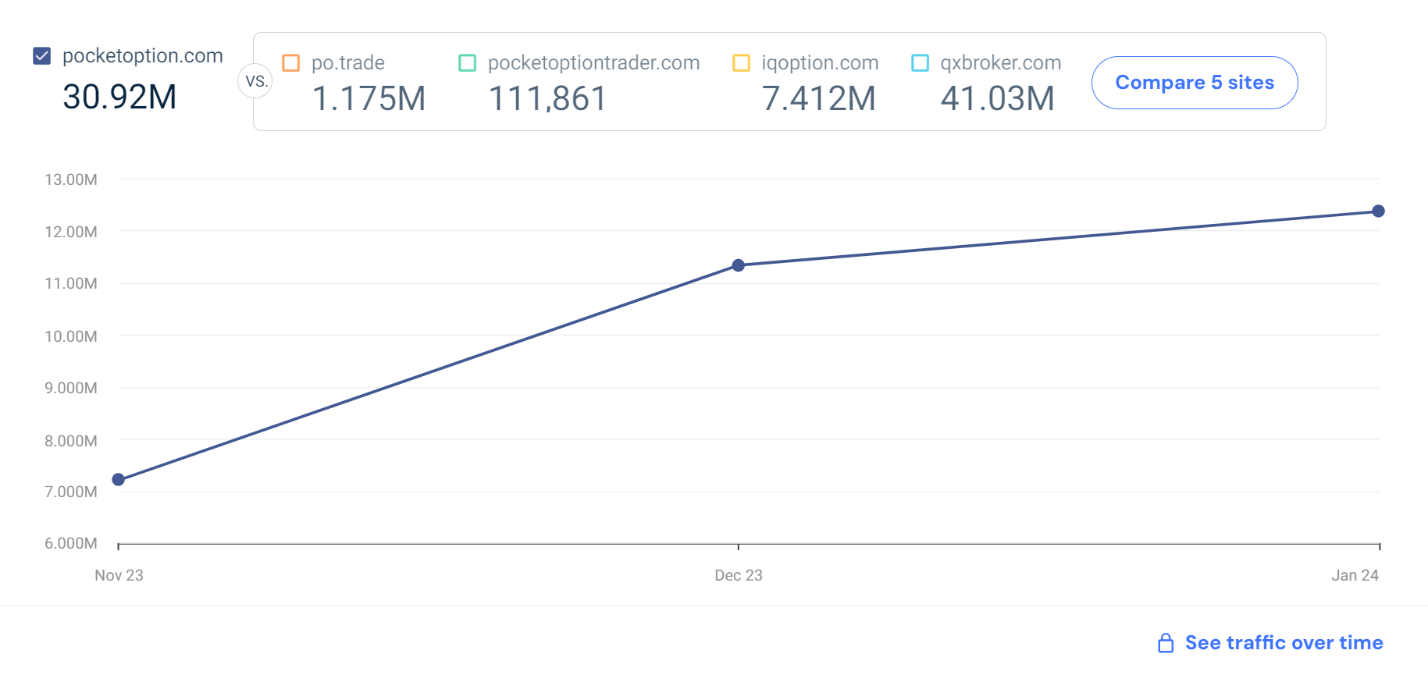The width and height of the screenshot is (1428, 675).
Task: Click the Nov 23 x-axis label
Action: (x=119, y=575)
